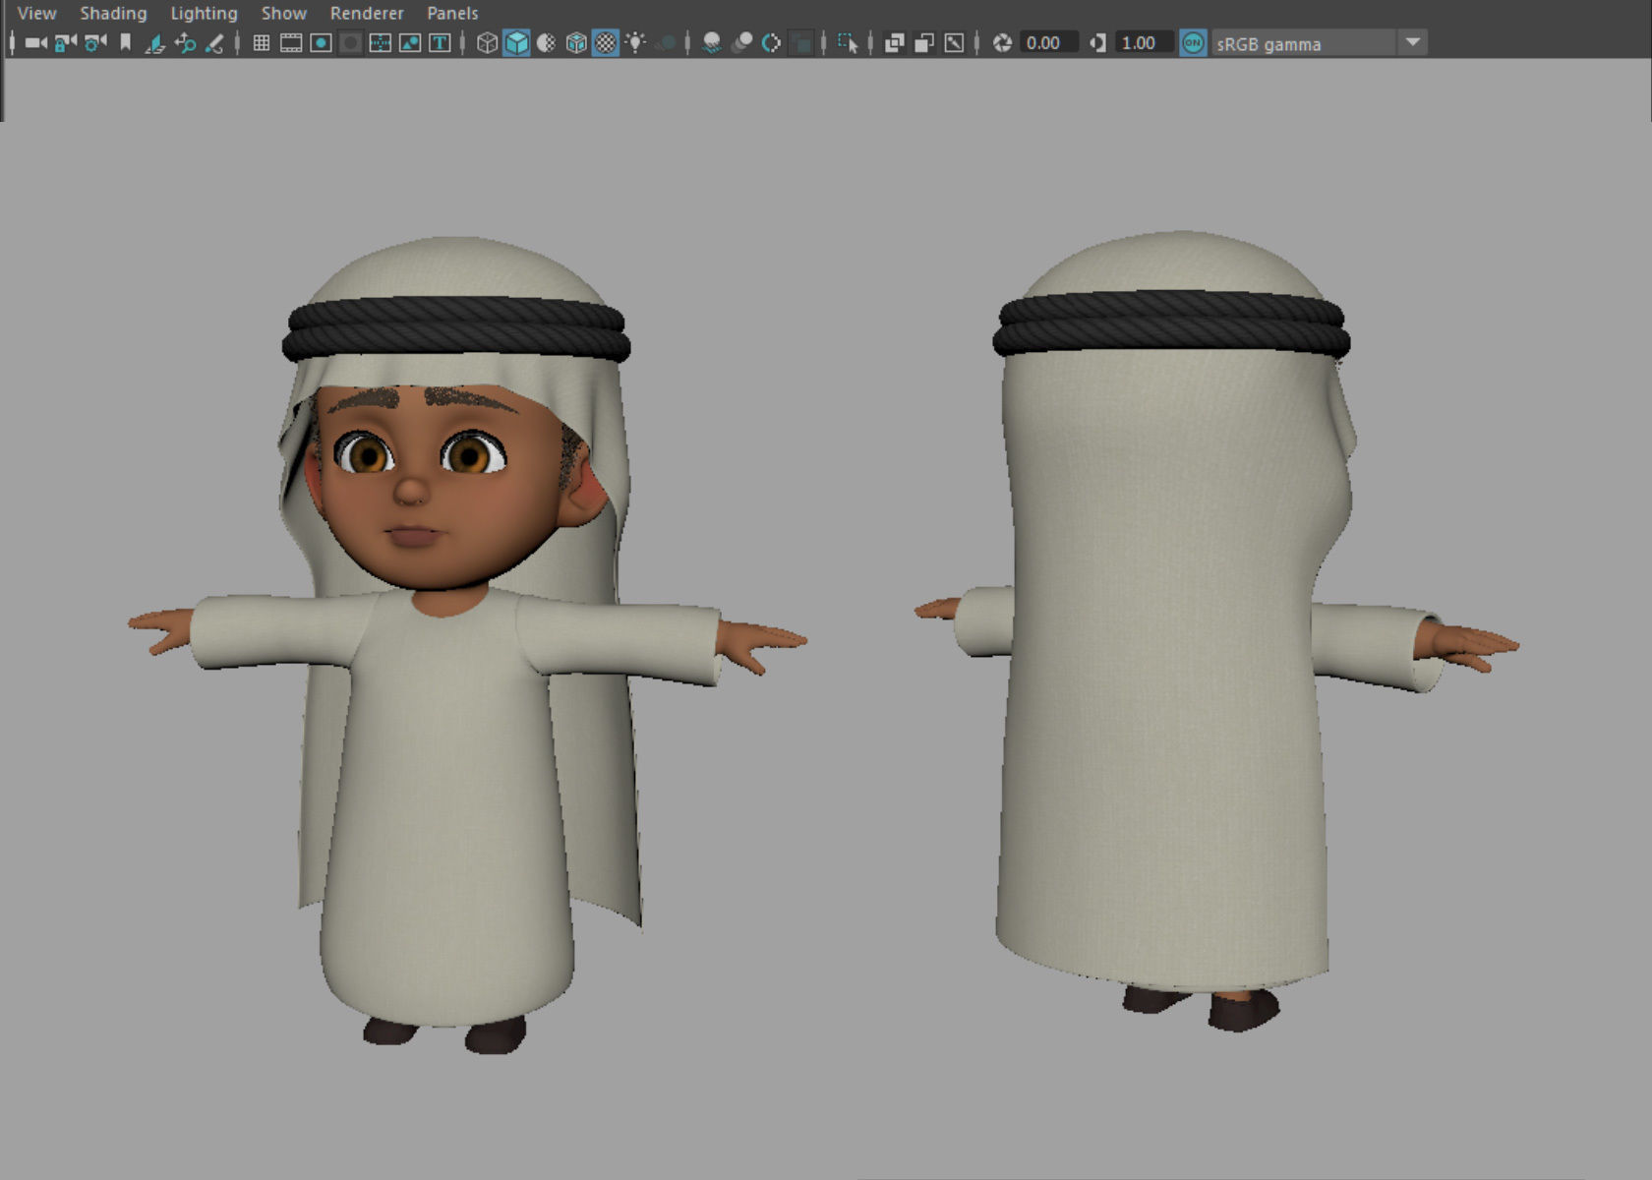Toggle the Gate Mask icon

tap(350, 42)
